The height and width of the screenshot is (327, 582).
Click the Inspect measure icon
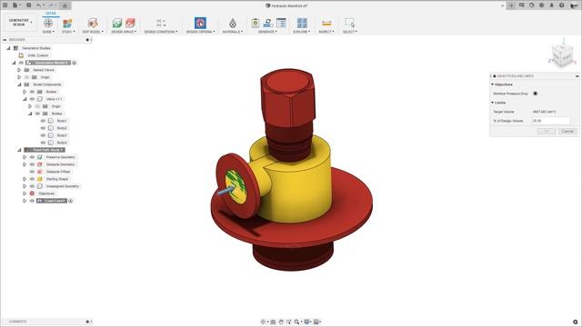[326, 23]
